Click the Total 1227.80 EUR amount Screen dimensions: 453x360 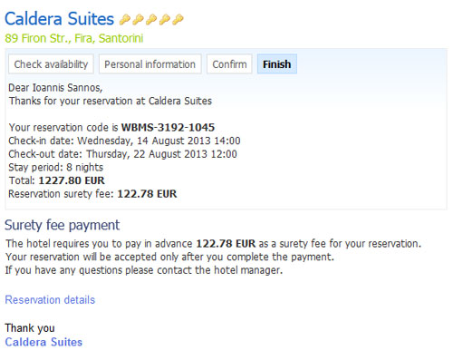click(72, 180)
